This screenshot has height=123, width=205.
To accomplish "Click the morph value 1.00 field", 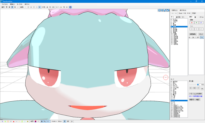I will (x=201, y=85).
